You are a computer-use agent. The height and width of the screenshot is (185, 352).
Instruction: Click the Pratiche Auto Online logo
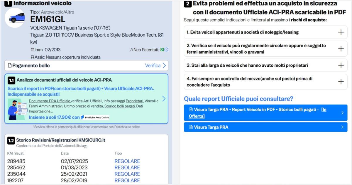95,117
